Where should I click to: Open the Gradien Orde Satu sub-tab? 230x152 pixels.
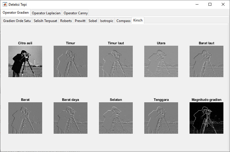tap(16, 21)
